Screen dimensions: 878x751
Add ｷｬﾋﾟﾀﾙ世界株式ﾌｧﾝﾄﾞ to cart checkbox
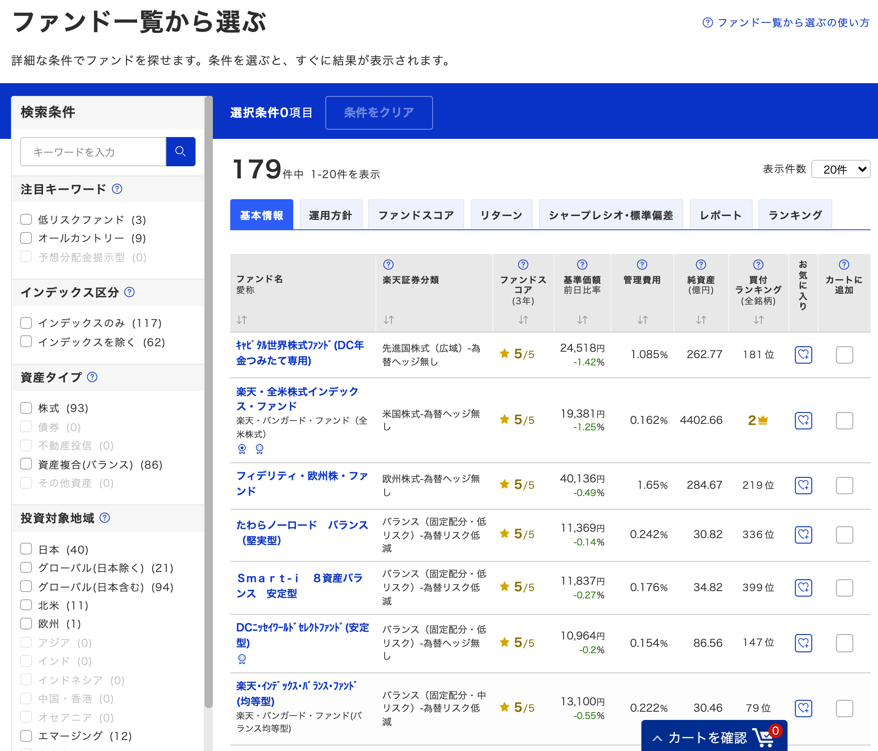[x=845, y=354]
